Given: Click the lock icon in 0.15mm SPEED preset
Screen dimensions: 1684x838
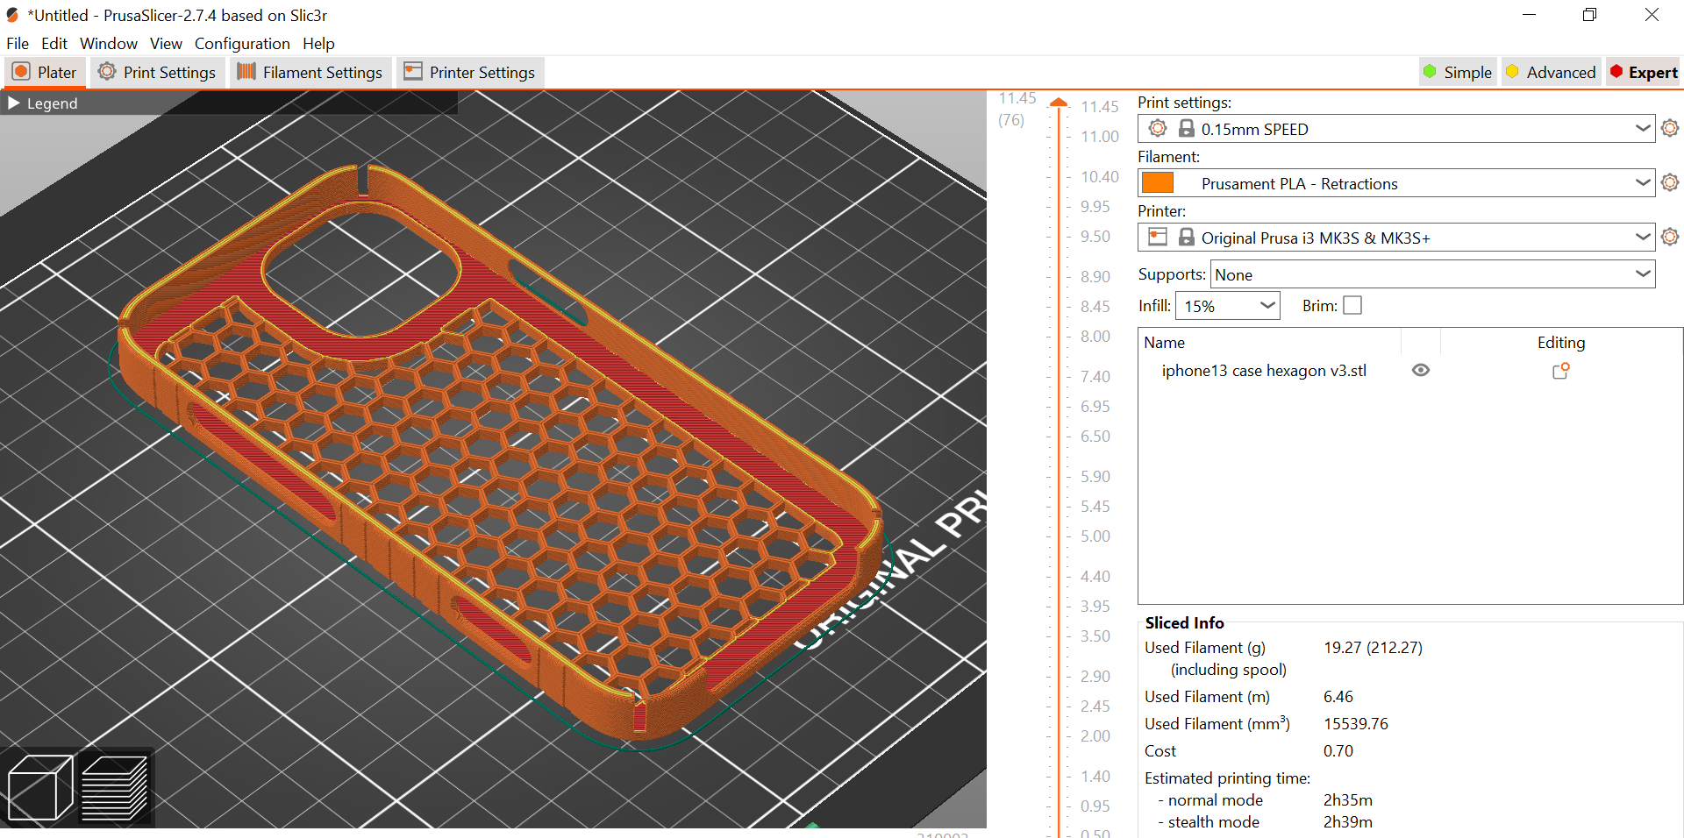Looking at the screenshot, I should point(1187,128).
